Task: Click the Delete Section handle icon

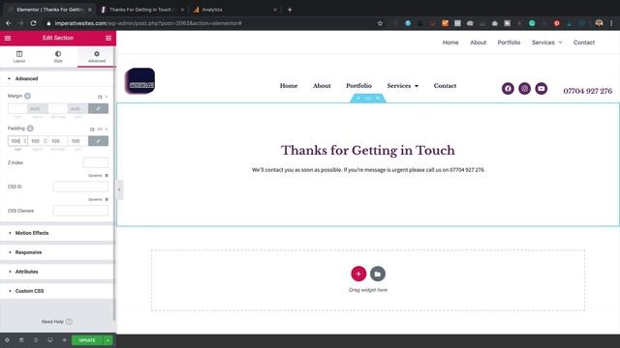Action: pos(378,98)
